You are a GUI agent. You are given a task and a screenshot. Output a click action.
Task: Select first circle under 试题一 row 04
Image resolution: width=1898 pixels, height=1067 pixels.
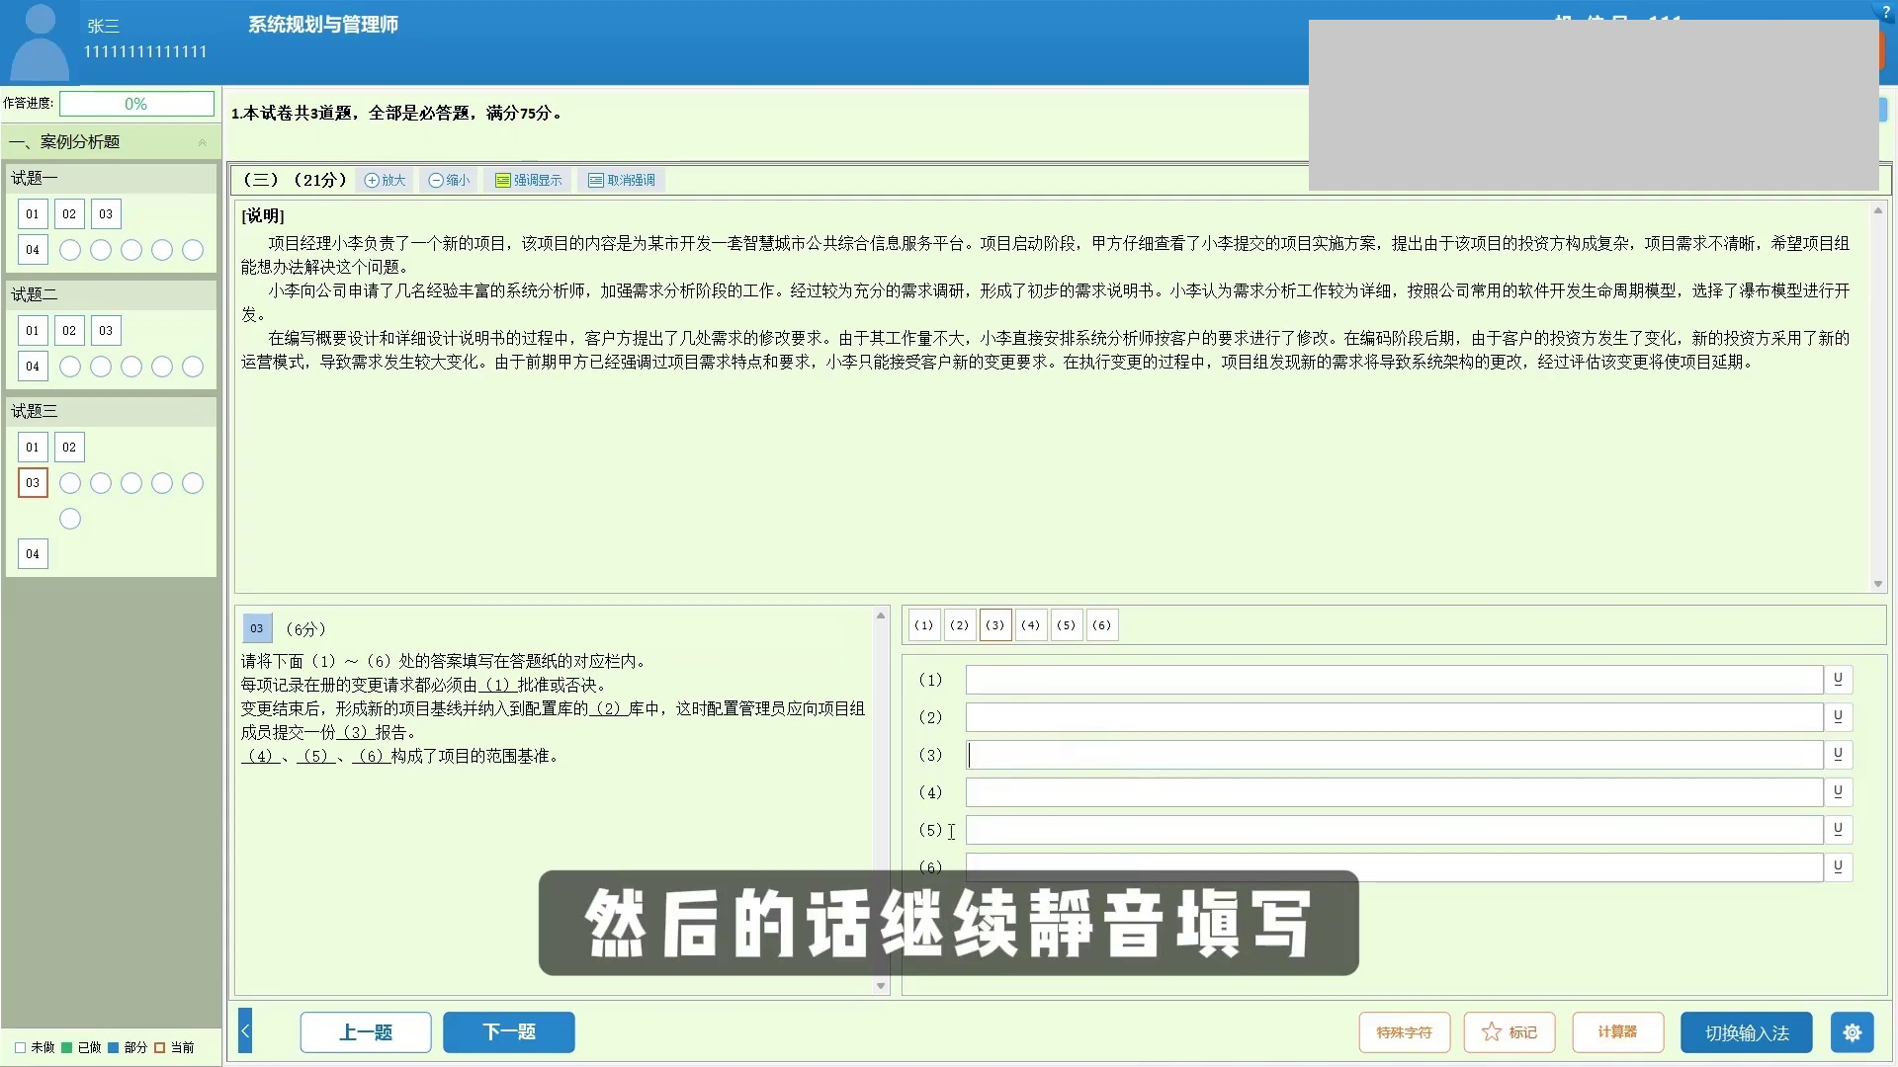pos(70,250)
